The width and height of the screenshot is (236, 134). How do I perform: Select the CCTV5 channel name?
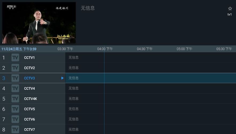(29, 109)
